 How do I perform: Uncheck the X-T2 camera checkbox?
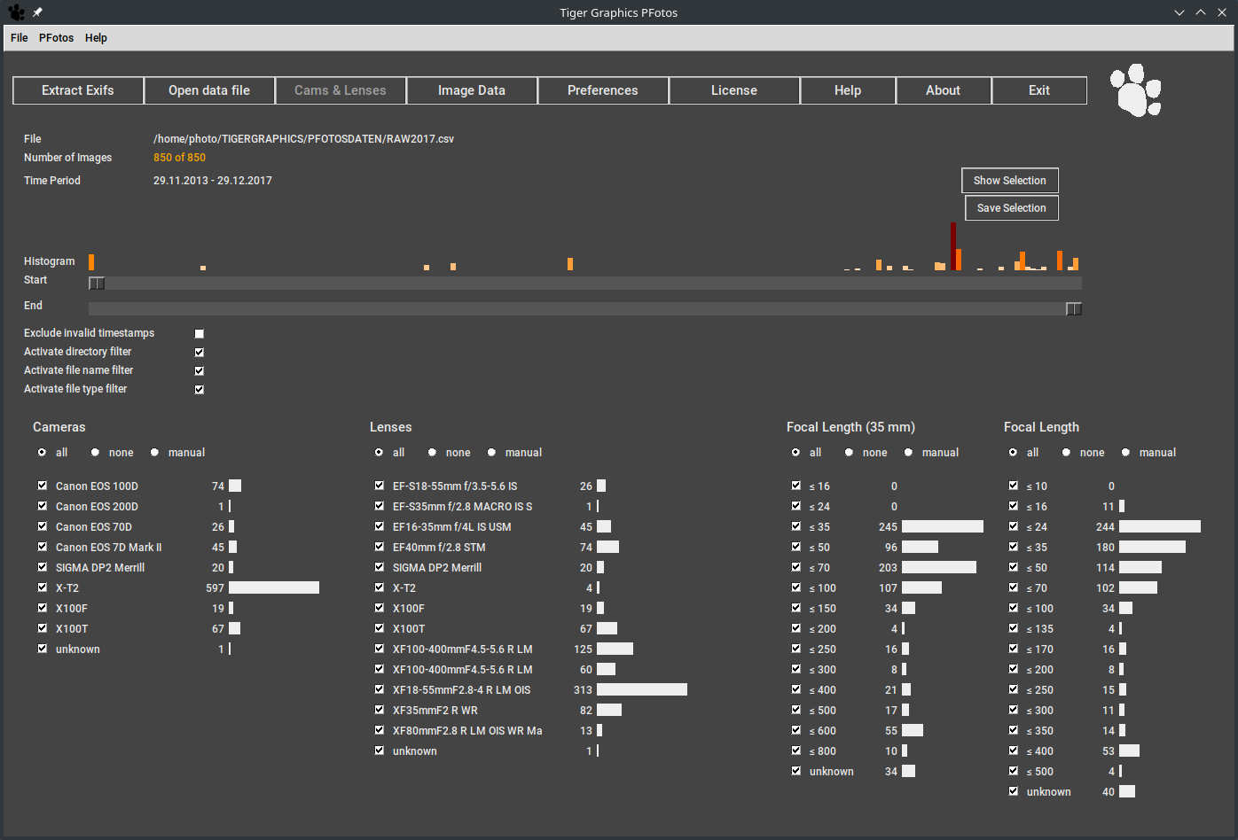tap(43, 587)
